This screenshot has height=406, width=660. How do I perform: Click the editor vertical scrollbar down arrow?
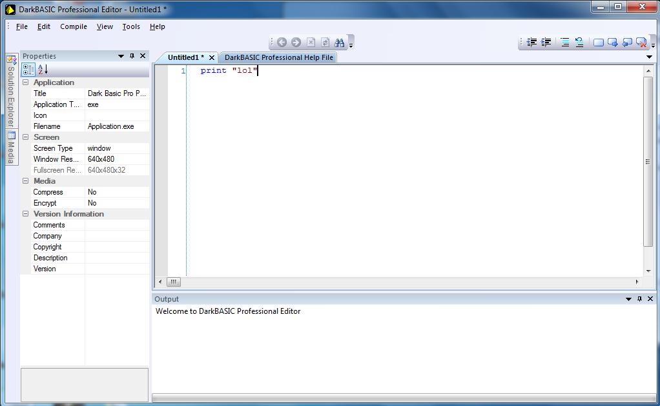click(648, 271)
